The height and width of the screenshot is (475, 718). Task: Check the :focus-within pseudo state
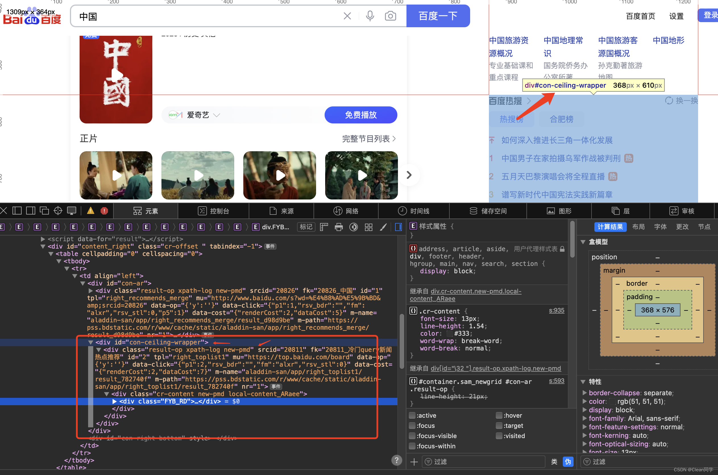click(412, 446)
